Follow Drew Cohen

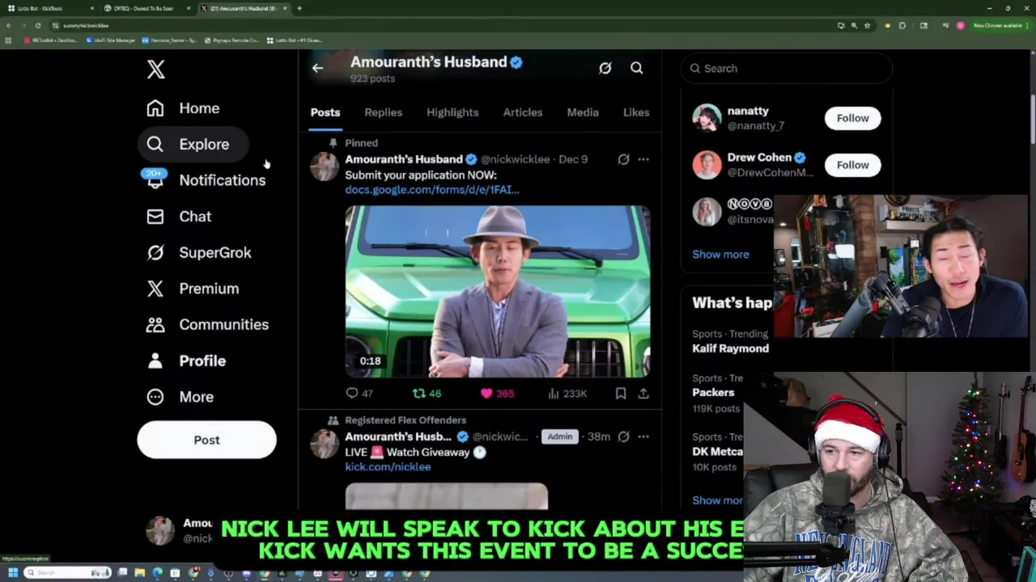pyautogui.click(x=852, y=165)
